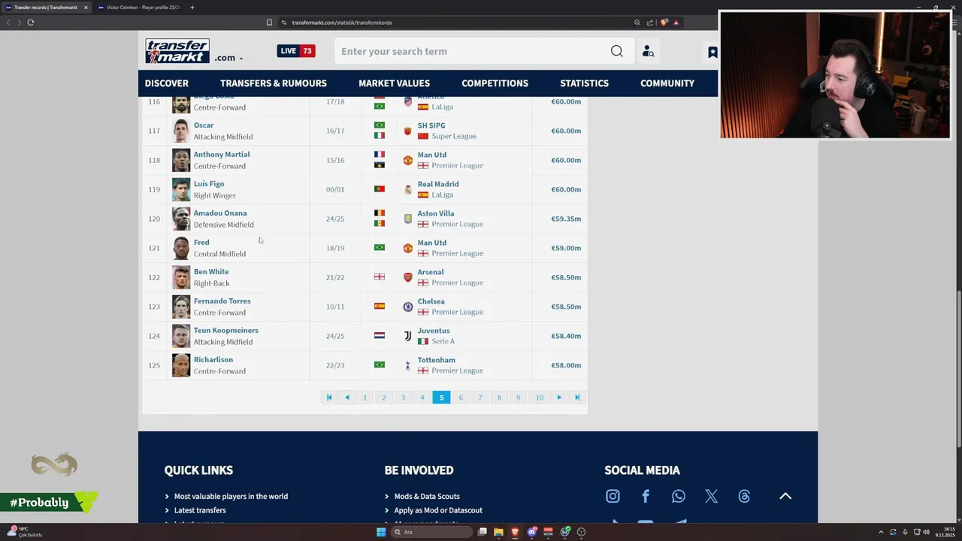Open Luís Figo's player link
The width and height of the screenshot is (962, 541).
209,184
